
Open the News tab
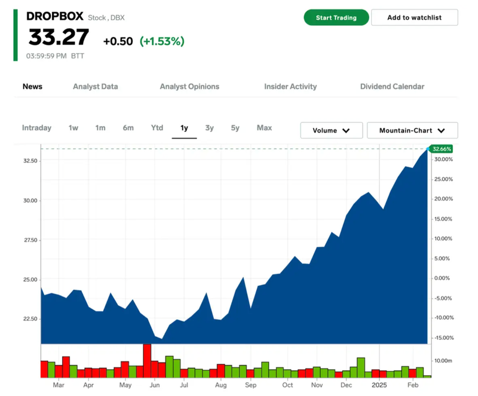click(x=32, y=87)
